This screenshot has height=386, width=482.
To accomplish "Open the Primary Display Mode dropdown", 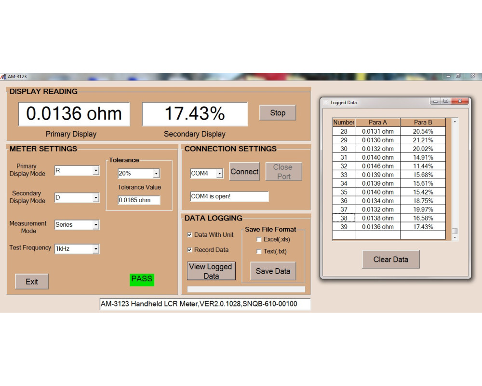I will click(95, 171).
